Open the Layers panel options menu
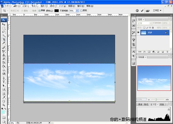173x124 pixels. (170, 20)
